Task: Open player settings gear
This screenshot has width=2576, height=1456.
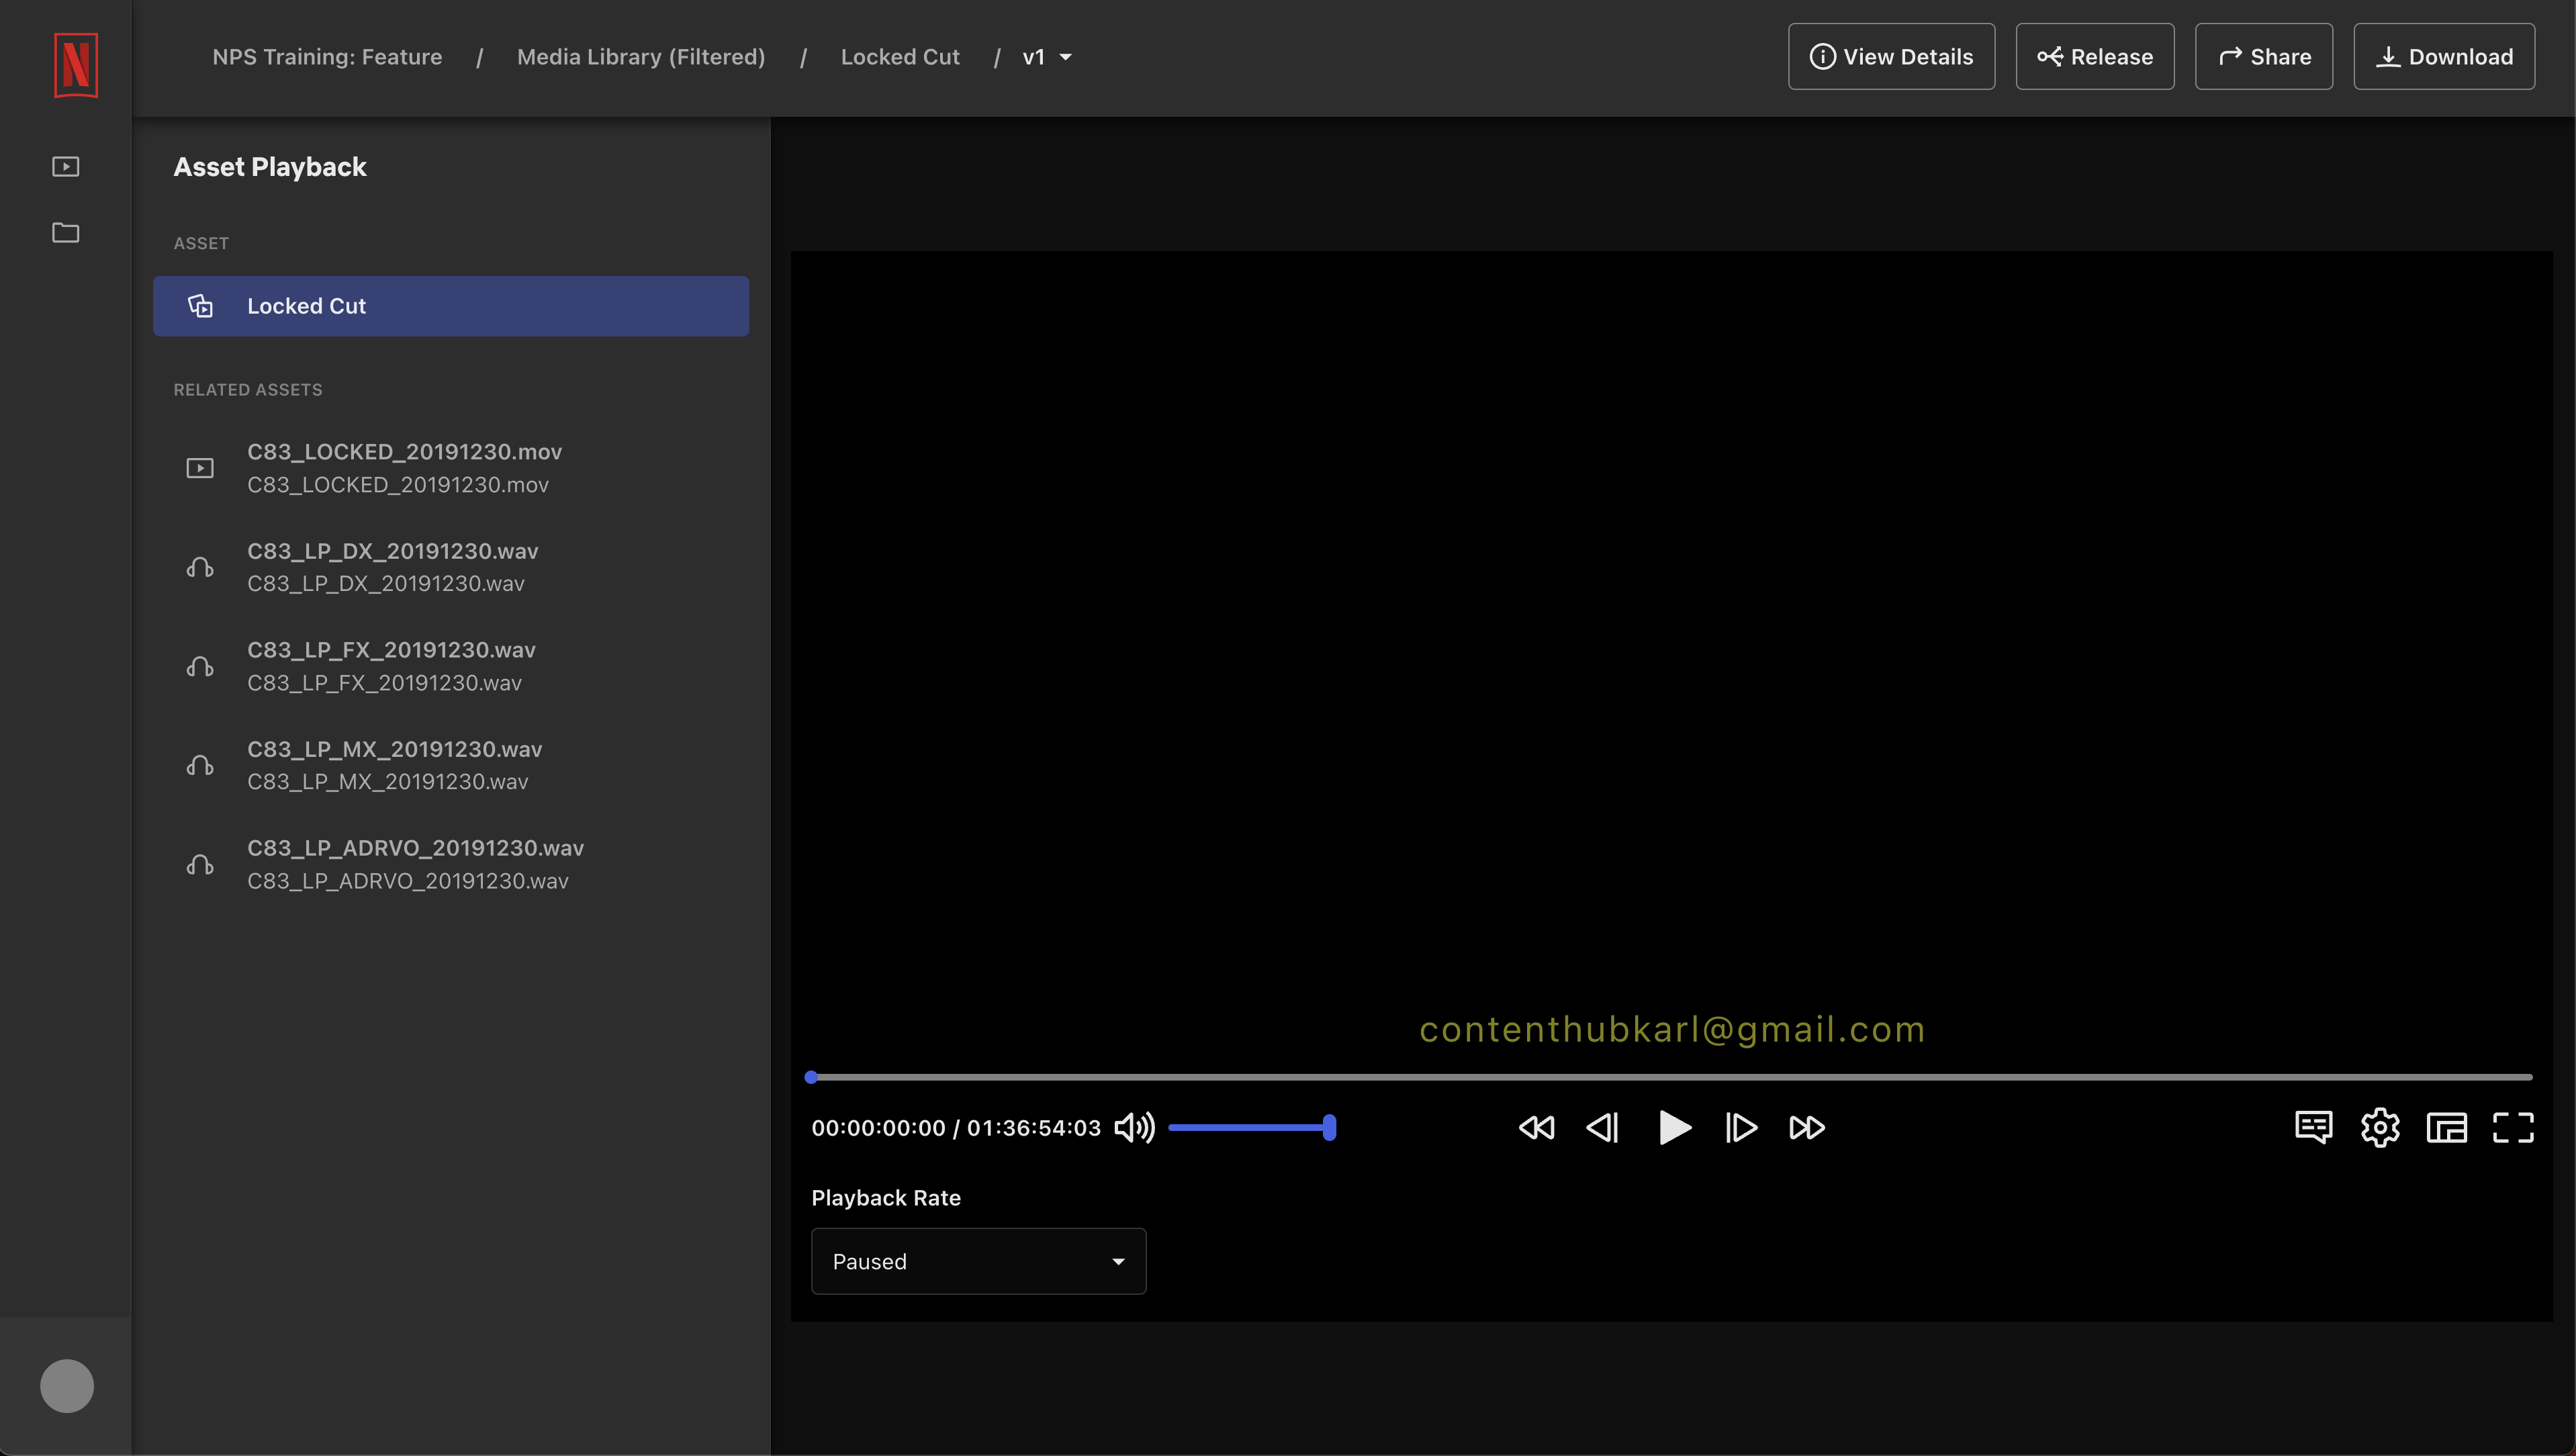Action: (2380, 1128)
